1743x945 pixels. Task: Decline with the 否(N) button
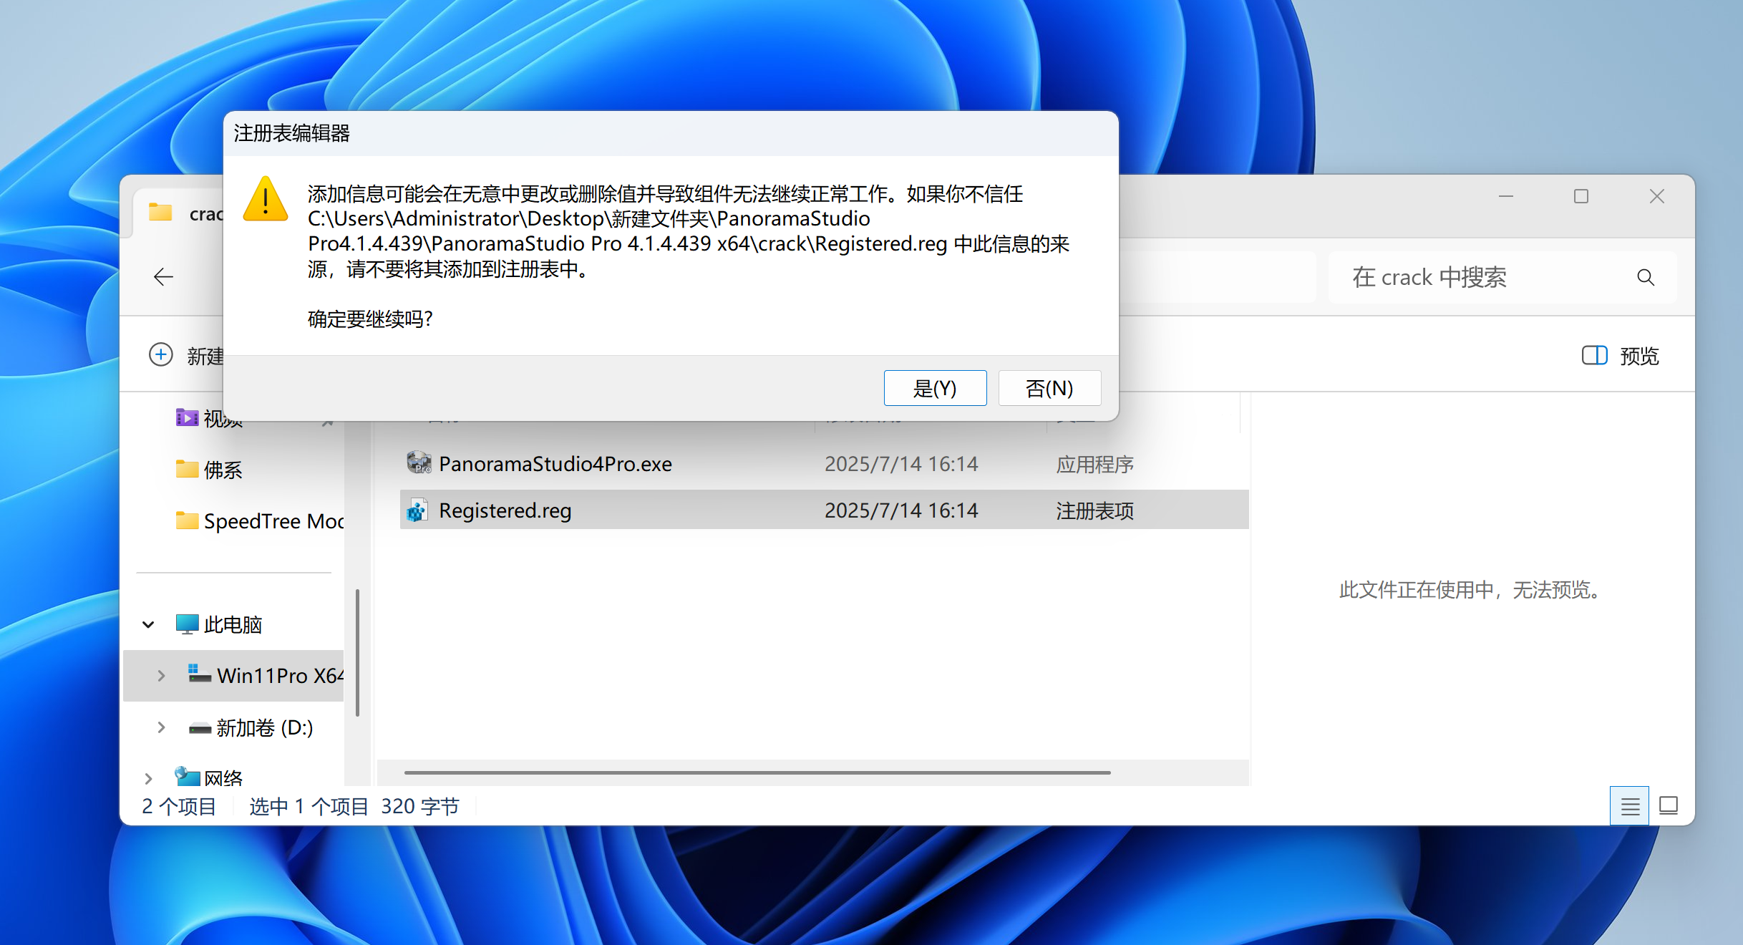tap(1049, 388)
